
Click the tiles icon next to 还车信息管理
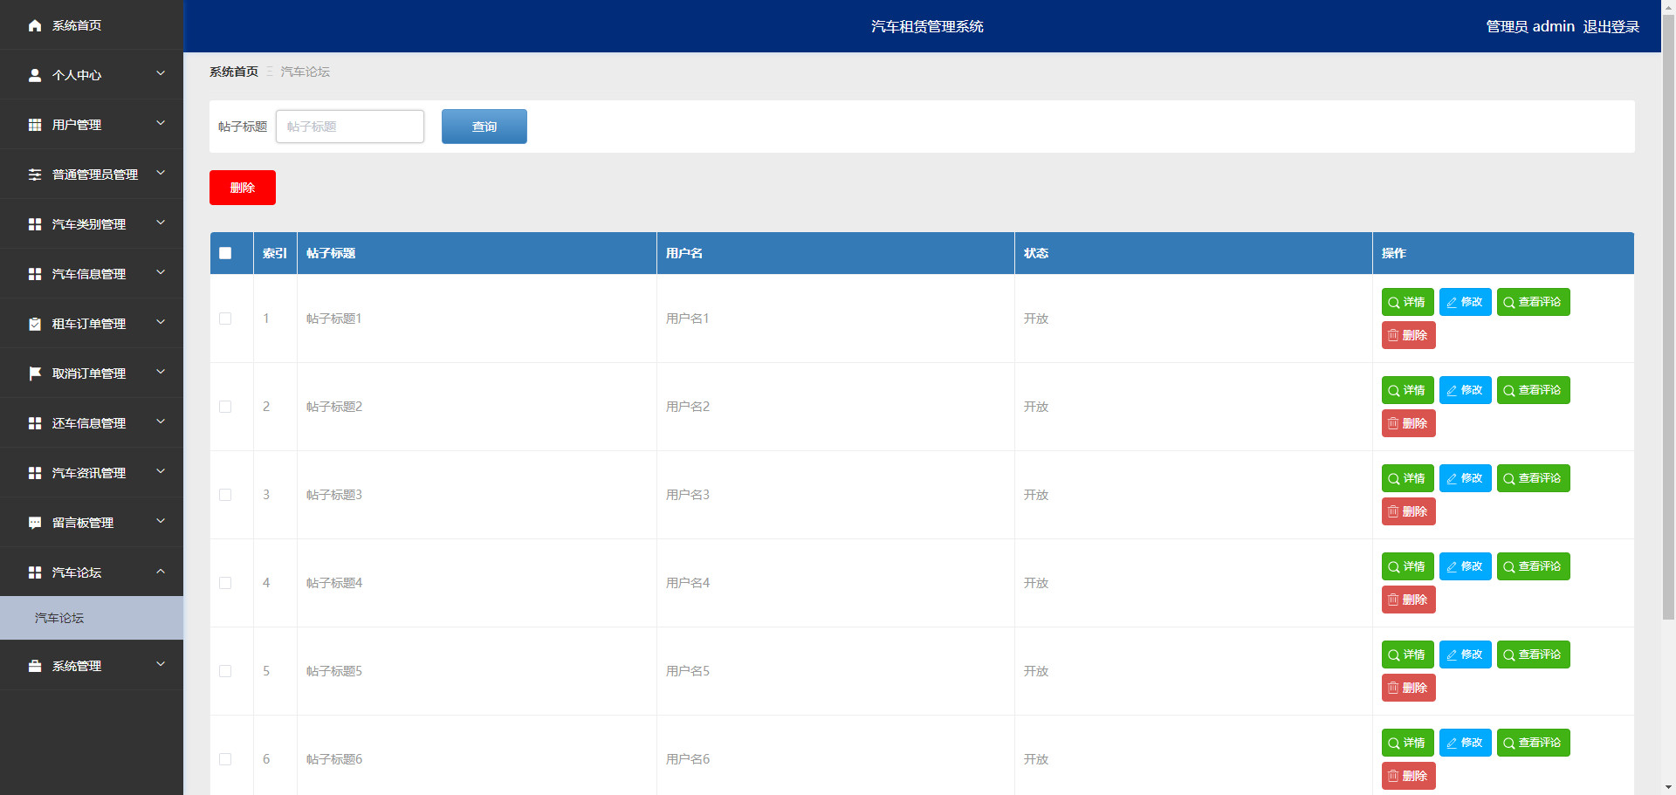[35, 423]
